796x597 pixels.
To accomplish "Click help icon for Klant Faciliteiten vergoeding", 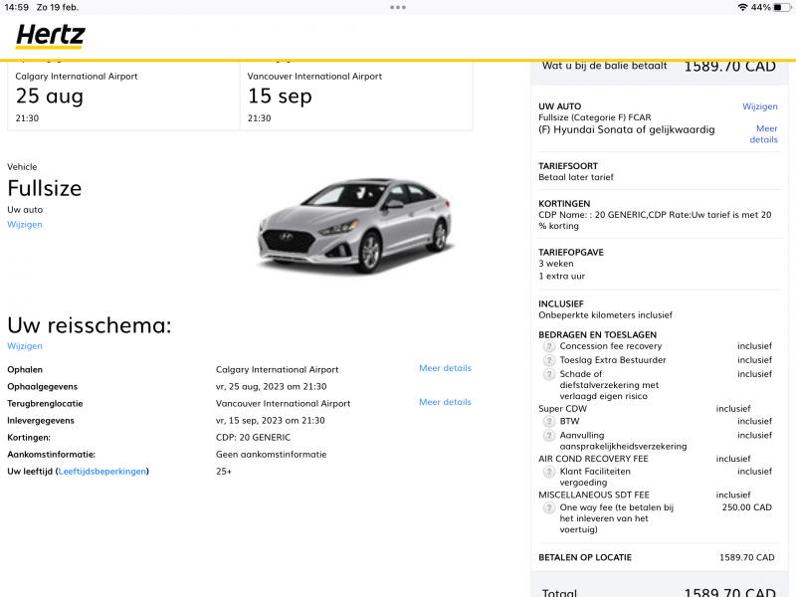I will (x=549, y=472).
